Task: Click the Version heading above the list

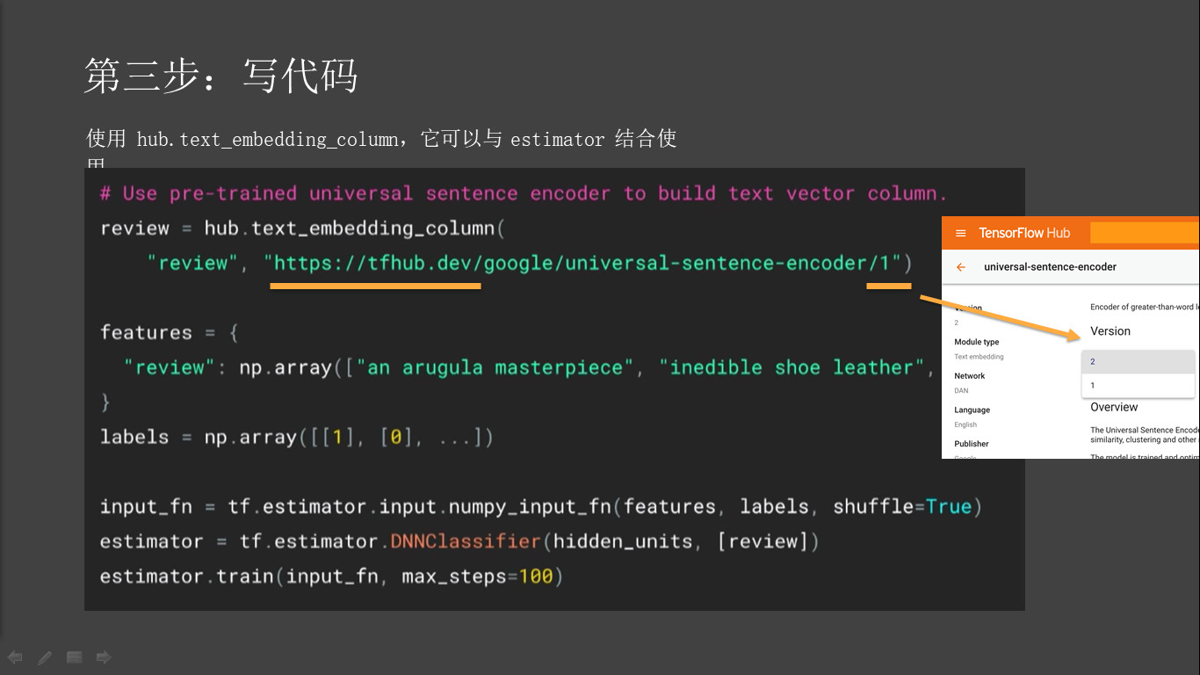Action: (1110, 331)
